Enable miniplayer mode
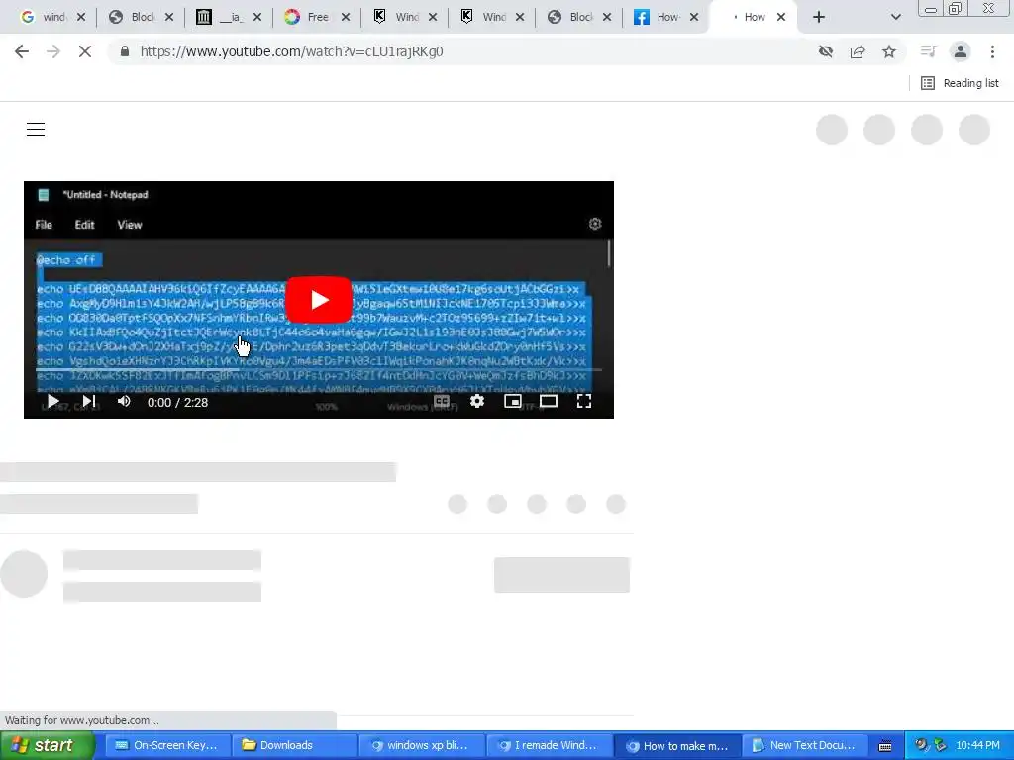The width and height of the screenshot is (1014, 760). [513, 402]
